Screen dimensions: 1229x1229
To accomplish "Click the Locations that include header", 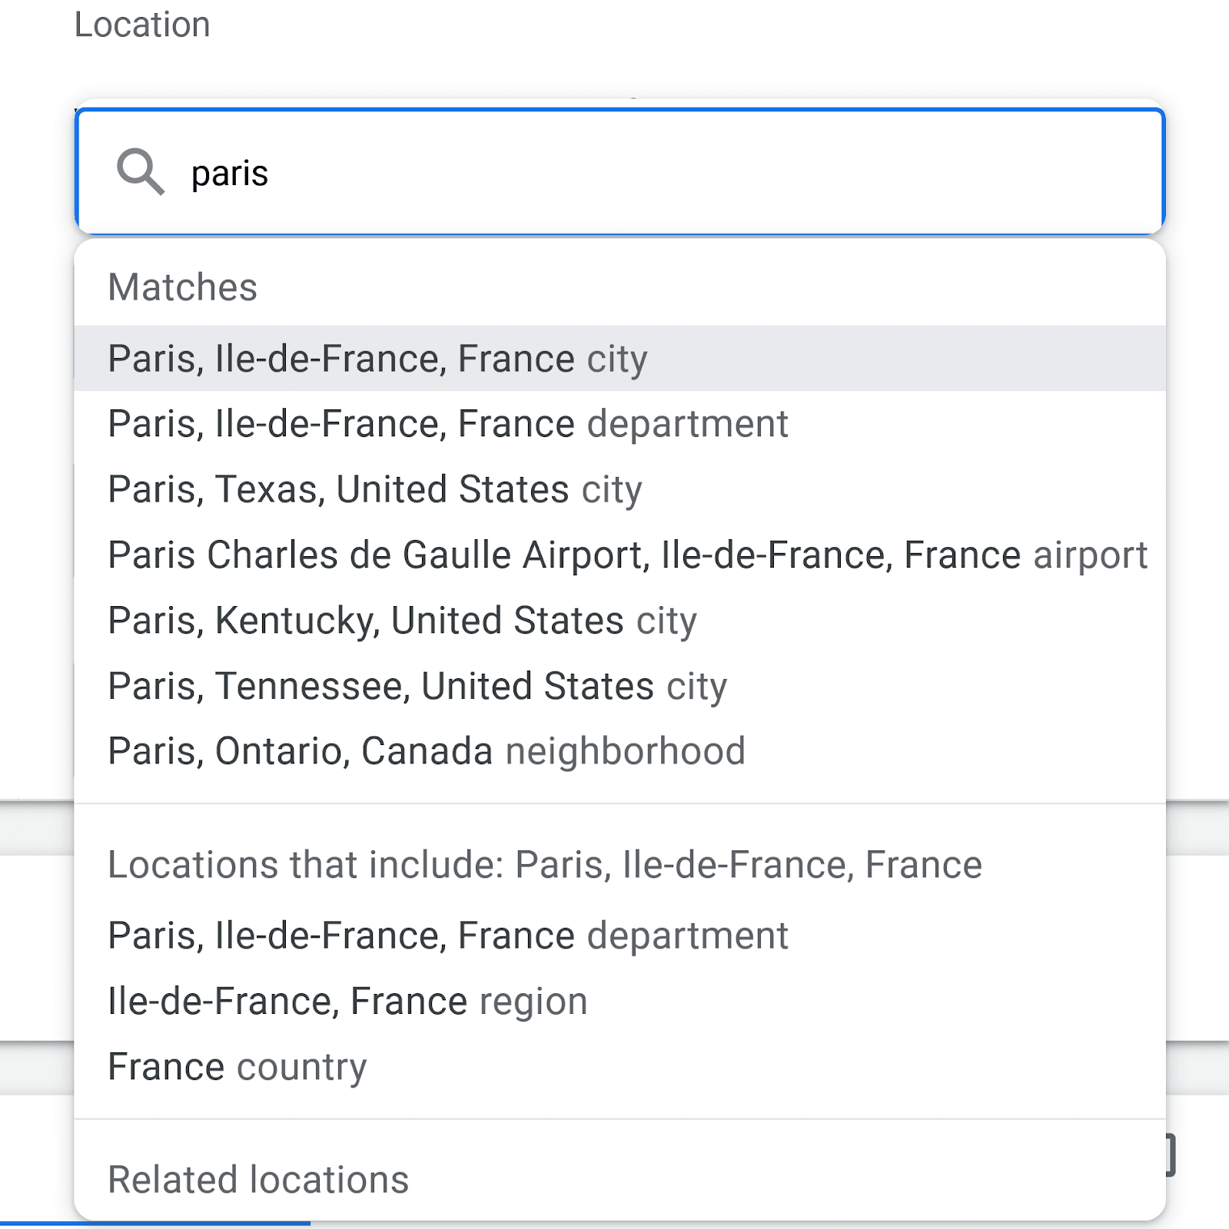I will (x=546, y=863).
